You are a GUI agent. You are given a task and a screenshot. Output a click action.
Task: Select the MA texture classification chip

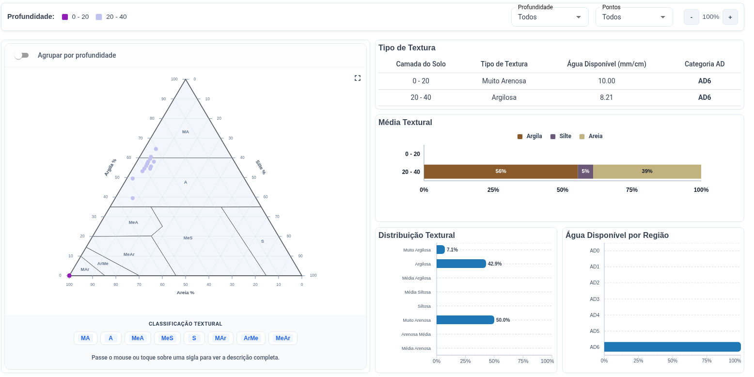point(85,338)
